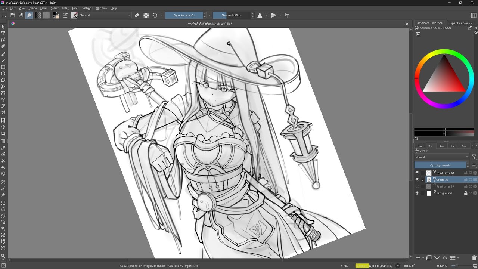478x269 pixels.
Task: Select the Rectangular Selection tool
Action: pos(3,203)
